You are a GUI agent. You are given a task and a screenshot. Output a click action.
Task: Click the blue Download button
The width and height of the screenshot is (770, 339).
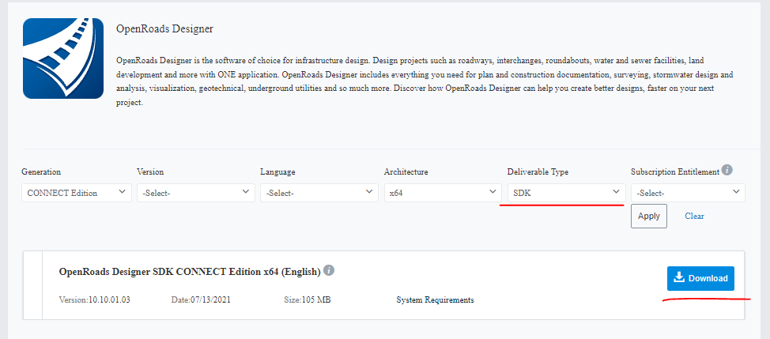700,279
